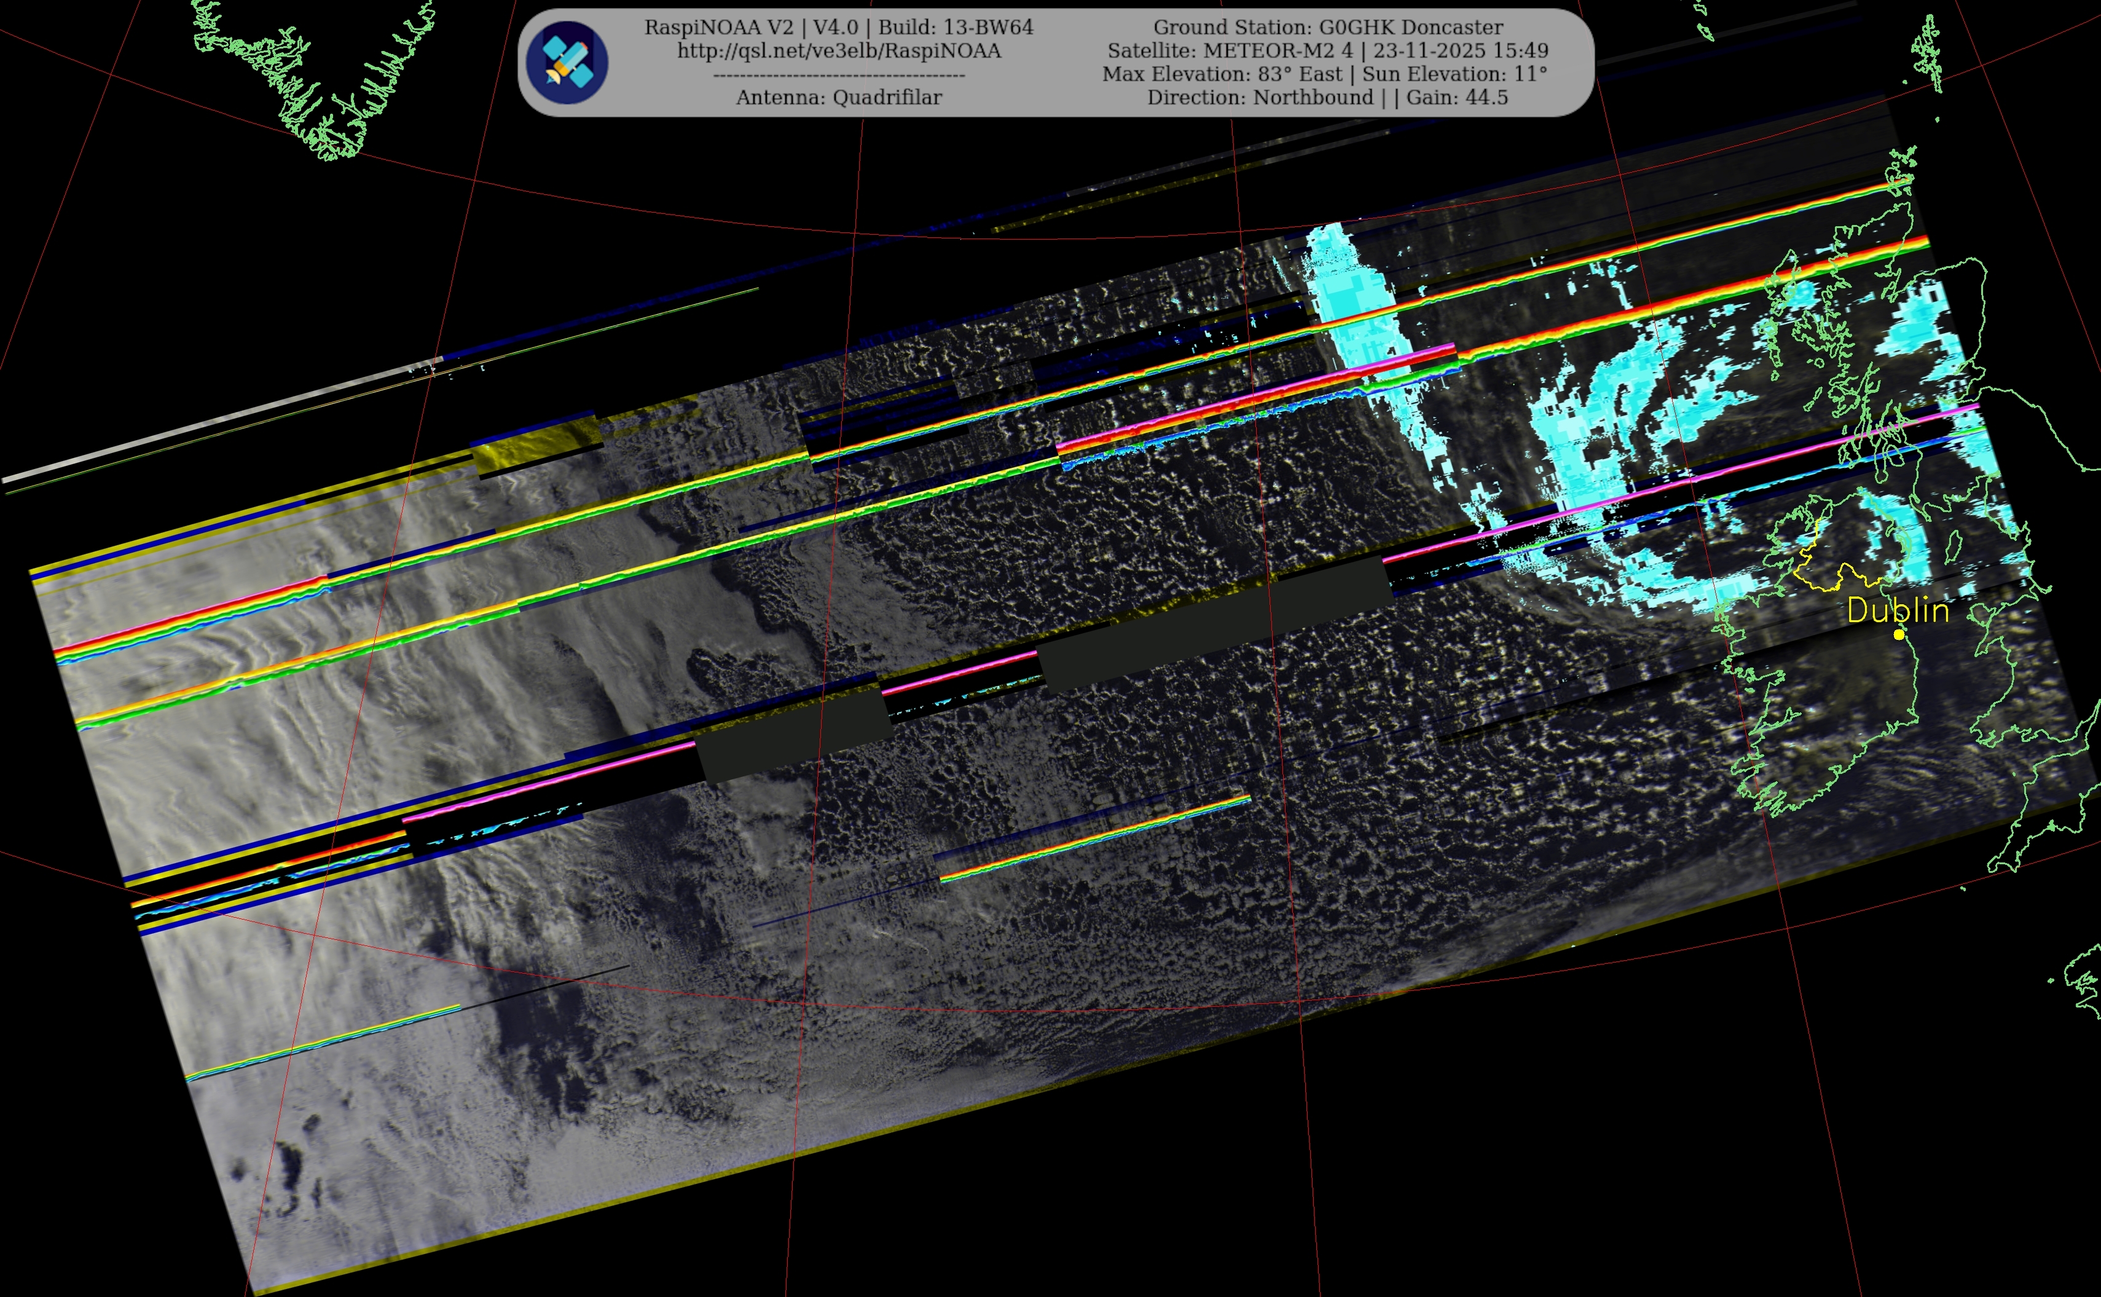2101x1297 pixels.
Task: Click the Sun Elevation 11° text
Action: (x=1455, y=74)
